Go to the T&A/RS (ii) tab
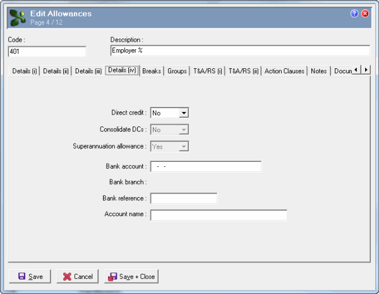The width and height of the screenshot is (379, 294). [243, 71]
